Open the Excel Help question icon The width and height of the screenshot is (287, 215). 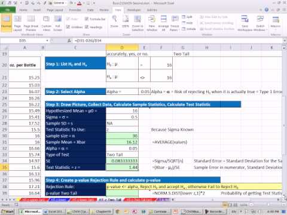[267, 10]
